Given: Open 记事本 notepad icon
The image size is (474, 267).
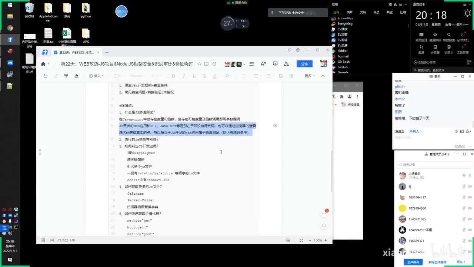Looking at the screenshot, I should pyautogui.click(x=449, y=49).
